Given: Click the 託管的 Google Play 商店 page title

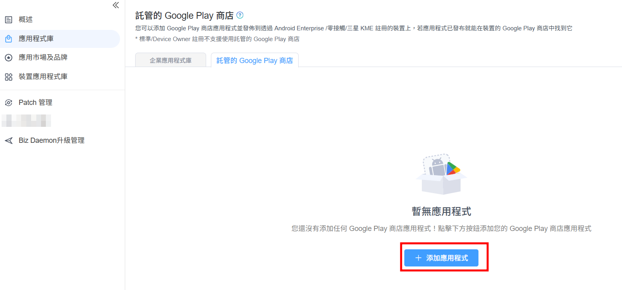Looking at the screenshot, I should [x=184, y=16].
